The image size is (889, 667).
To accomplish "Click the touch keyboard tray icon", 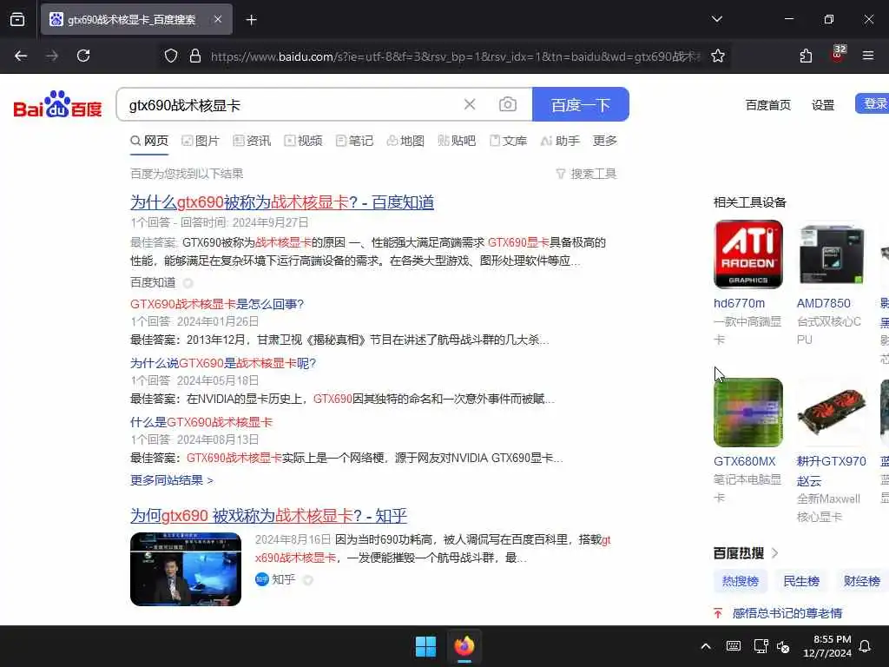I will pos(733,646).
